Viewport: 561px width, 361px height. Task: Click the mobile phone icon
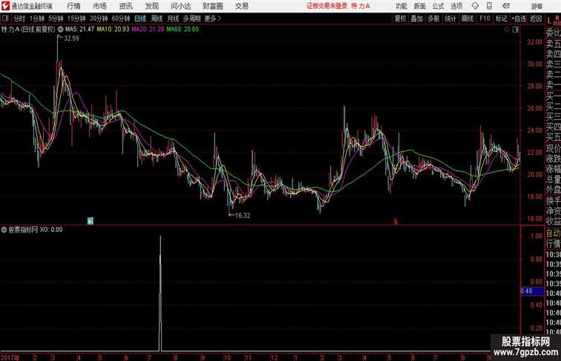[x=489, y=6]
